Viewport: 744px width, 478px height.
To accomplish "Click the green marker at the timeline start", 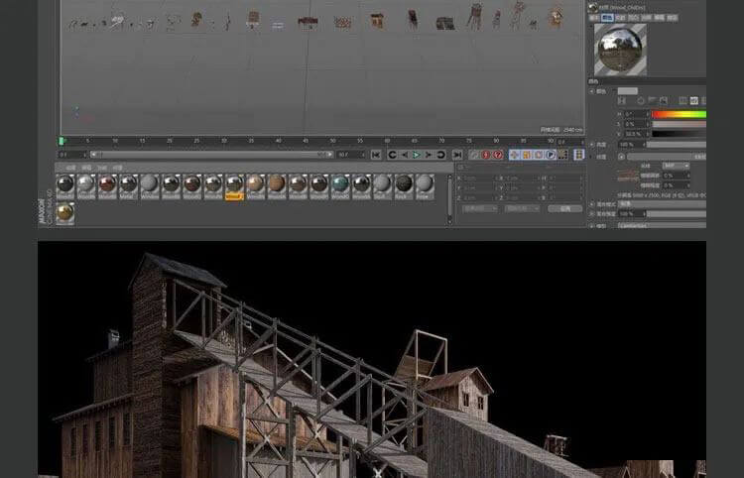I will tap(63, 141).
